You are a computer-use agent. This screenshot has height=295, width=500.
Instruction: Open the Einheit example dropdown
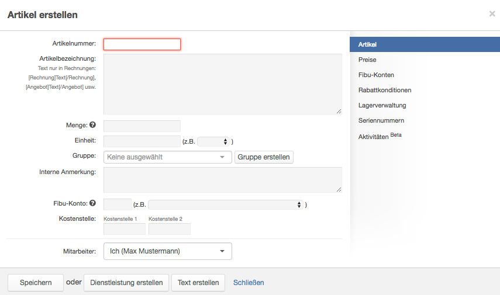click(213, 141)
